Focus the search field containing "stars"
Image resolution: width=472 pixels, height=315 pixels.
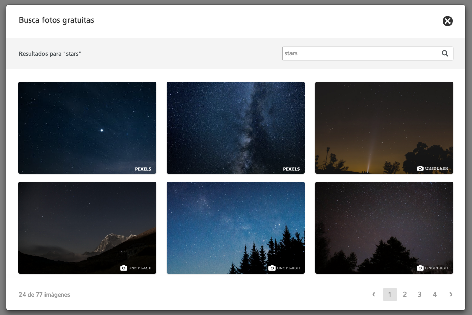coord(367,53)
